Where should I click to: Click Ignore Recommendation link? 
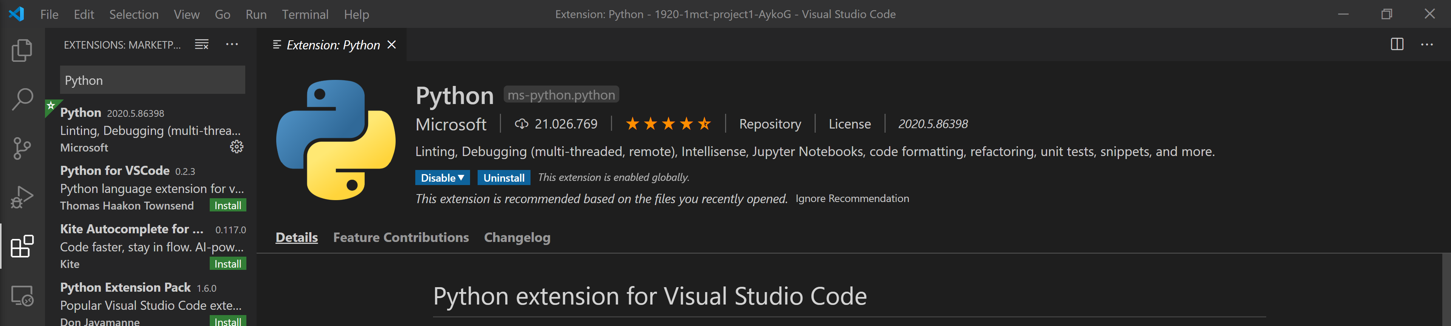click(x=852, y=198)
